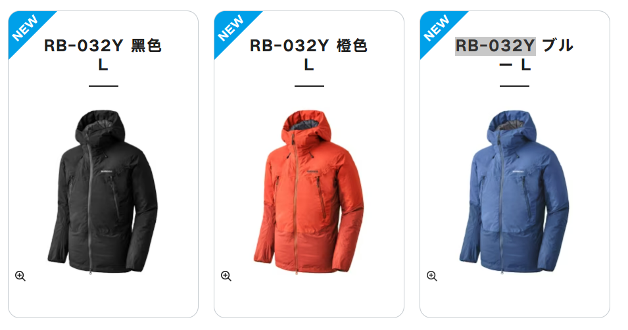628x330 pixels.
Task: Click the chest logo on the orange jacket
Action: (312, 172)
